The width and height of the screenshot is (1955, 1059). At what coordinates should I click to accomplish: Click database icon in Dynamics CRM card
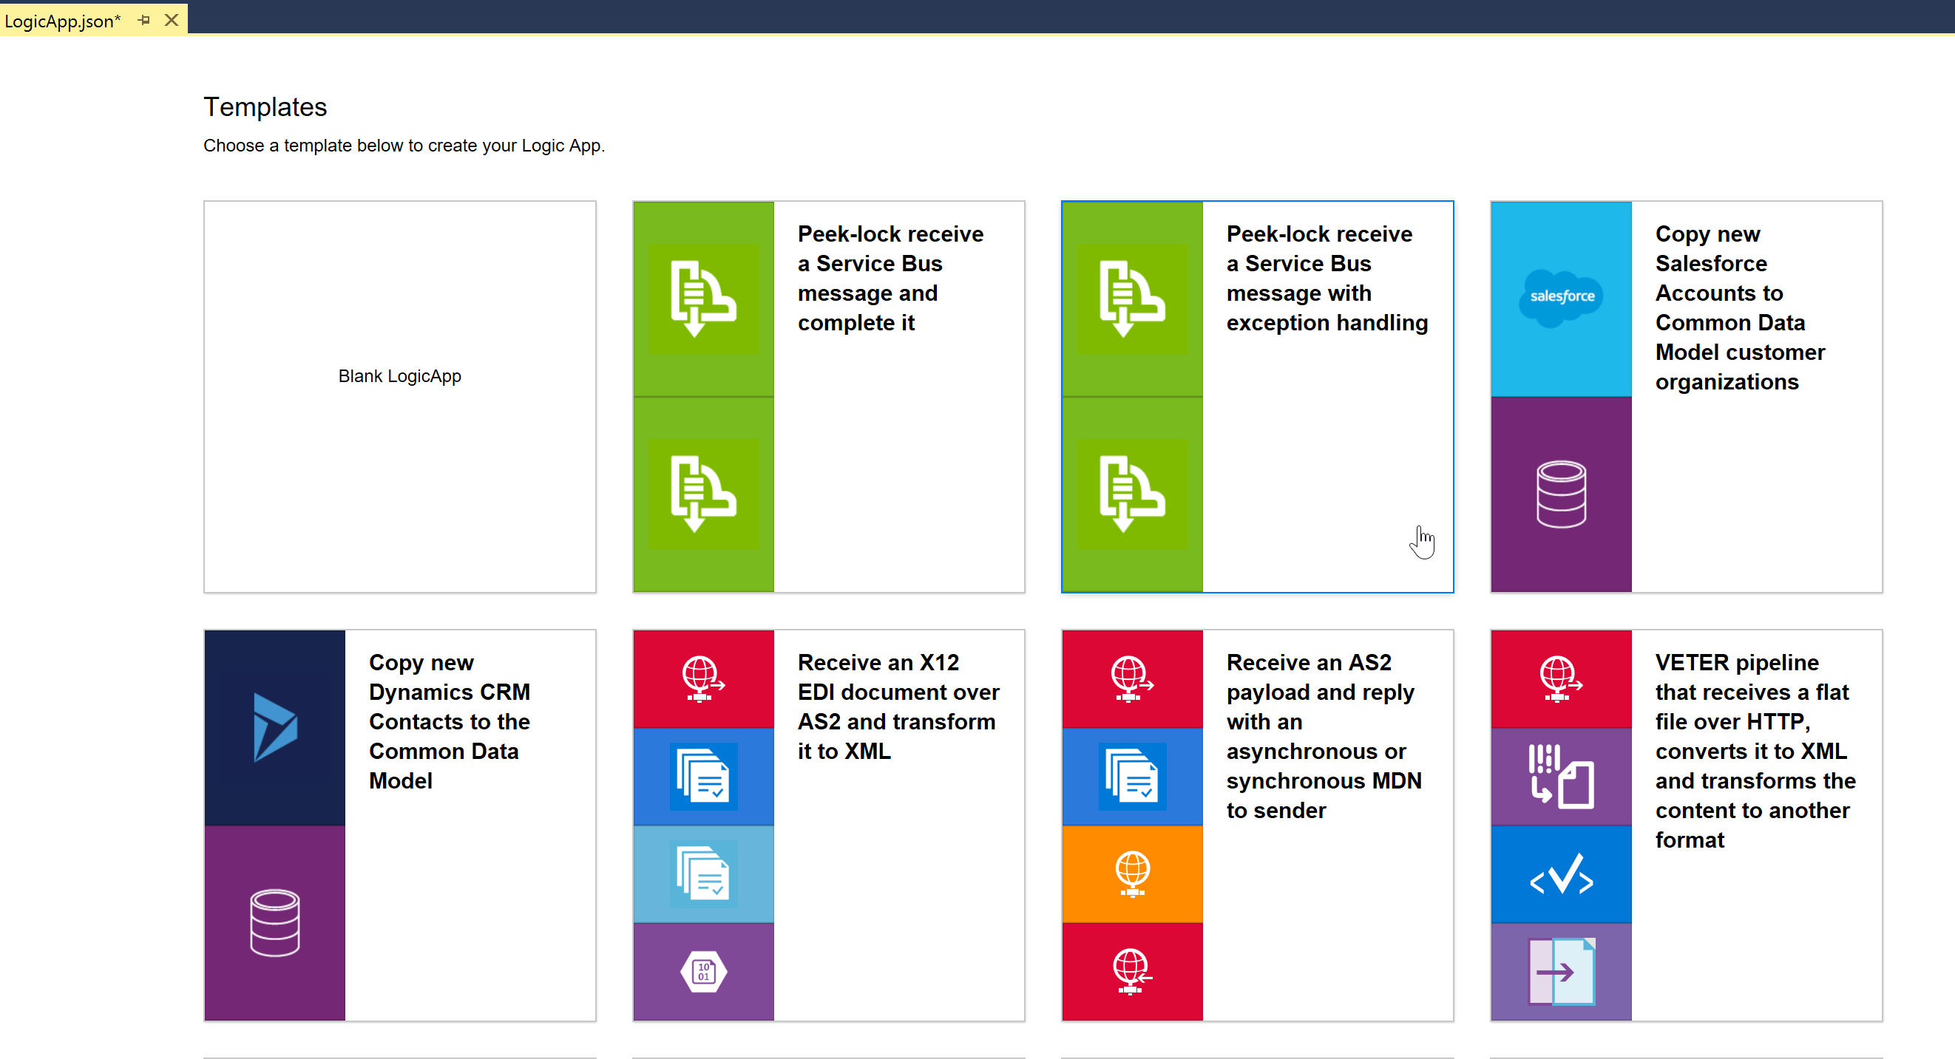pos(275,922)
